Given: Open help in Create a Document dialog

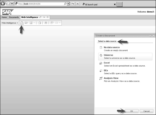Looking at the screenshot, I should pos(151,36).
